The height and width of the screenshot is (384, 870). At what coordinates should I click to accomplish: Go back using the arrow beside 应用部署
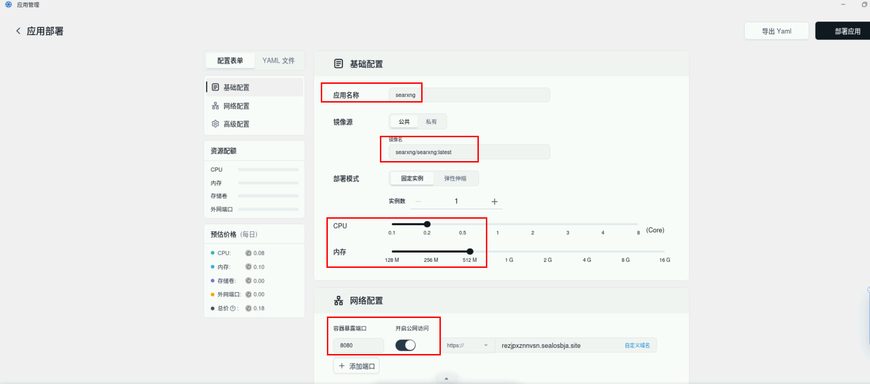(x=18, y=31)
